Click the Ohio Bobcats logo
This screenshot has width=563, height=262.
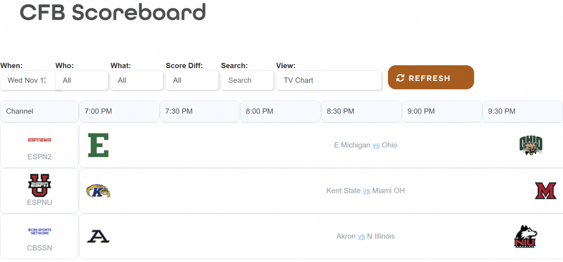pyautogui.click(x=530, y=145)
